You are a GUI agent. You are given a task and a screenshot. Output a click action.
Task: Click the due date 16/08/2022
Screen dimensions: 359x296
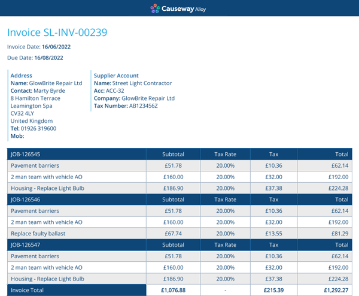[49, 58]
